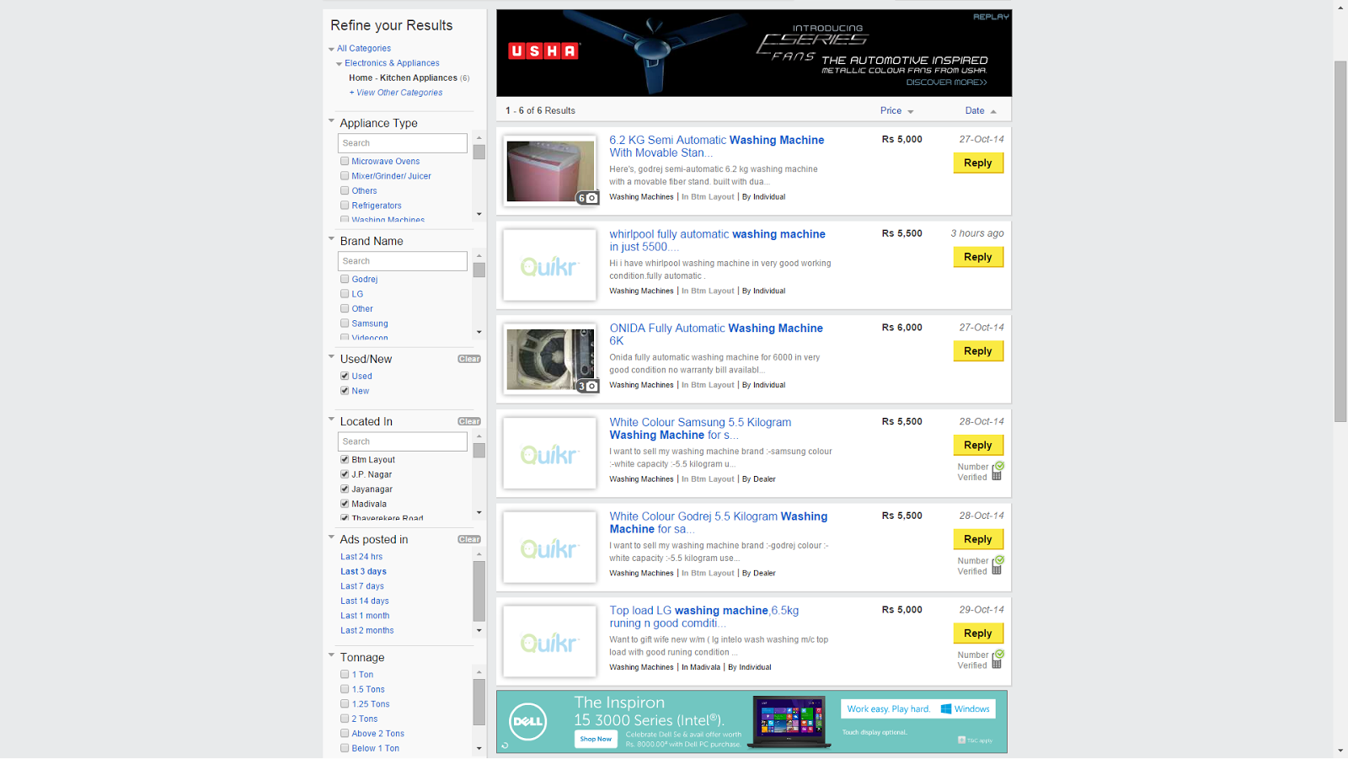Open the ONIDA washing machine photo thumbnail
Viewport: 1348px width, 759px height.
pyautogui.click(x=550, y=359)
